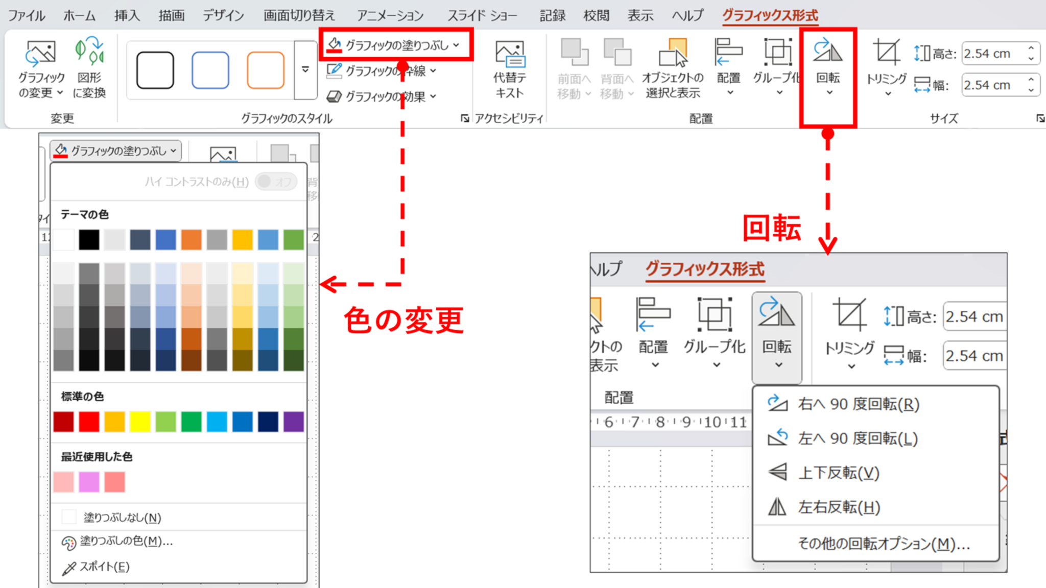This screenshot has width=1046, height=588.
Task: Switch to the 校閲 ribbon tab
Action: (596, 15)
